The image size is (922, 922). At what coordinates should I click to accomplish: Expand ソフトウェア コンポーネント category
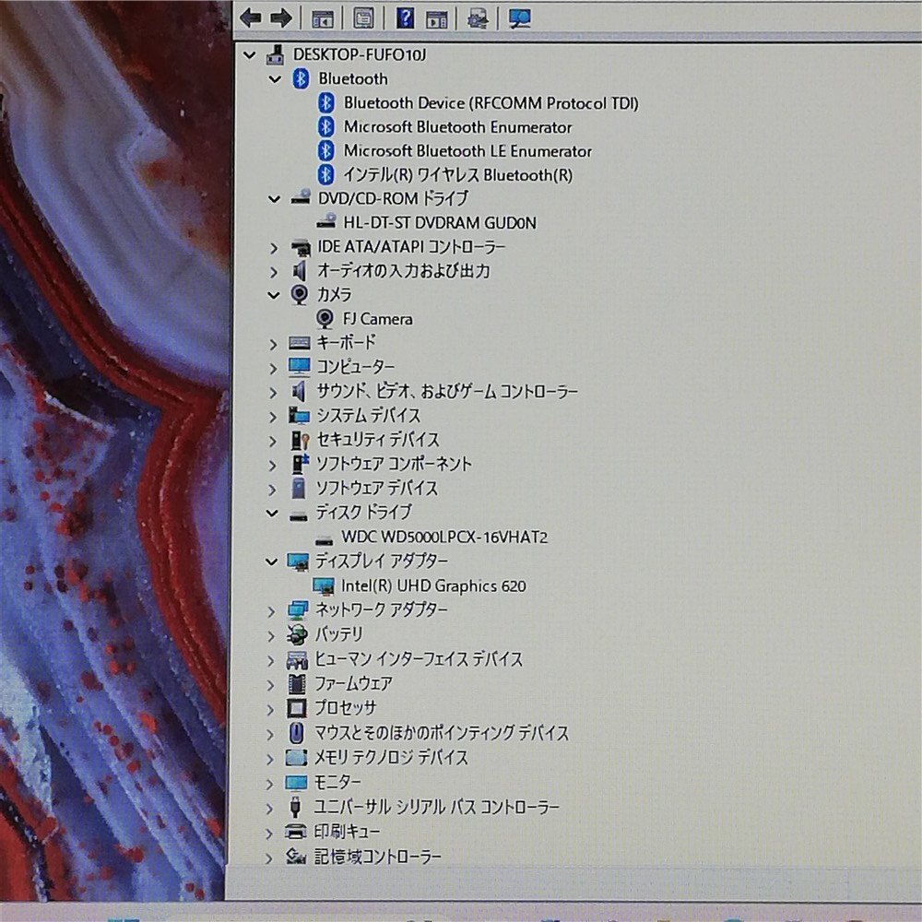tap(272, 465)
